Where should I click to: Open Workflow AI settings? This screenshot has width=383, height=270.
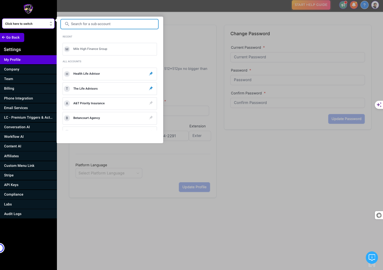[x=28, y=137]
